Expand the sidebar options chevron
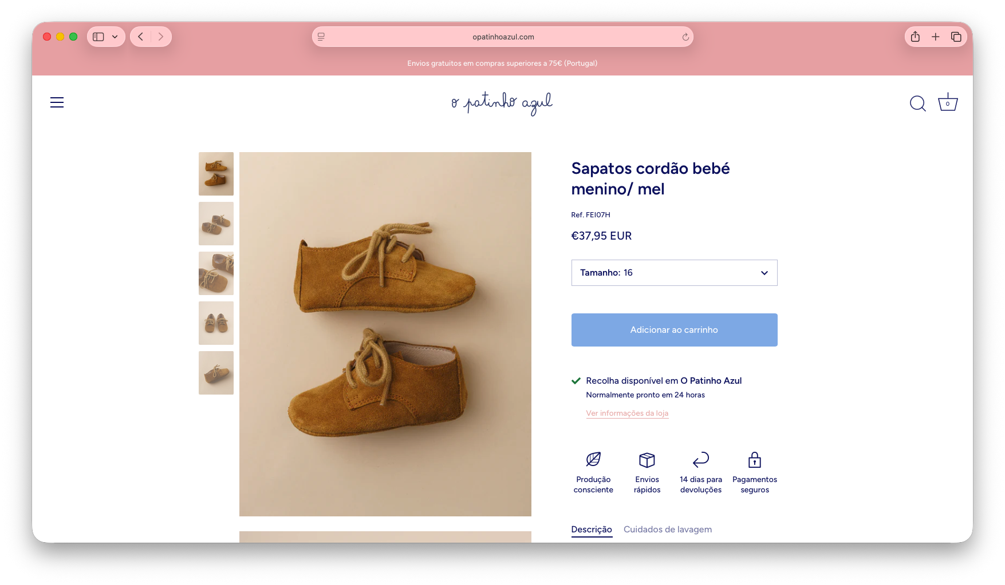 click(115, 37)
